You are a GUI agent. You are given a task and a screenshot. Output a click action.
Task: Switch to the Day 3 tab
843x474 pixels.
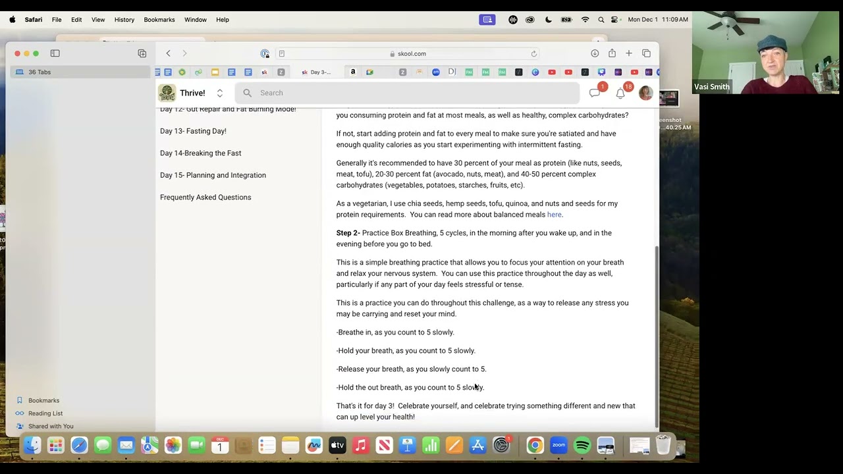coord(318,72)
